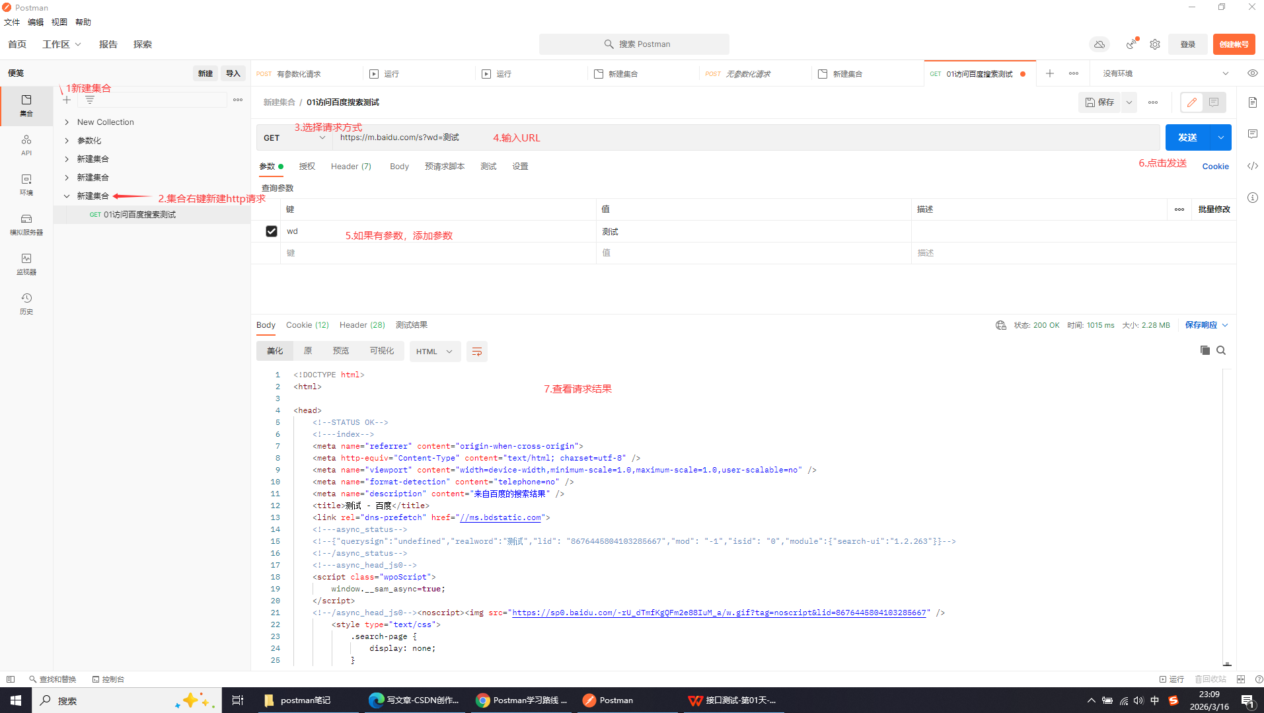Click the 新建 button in sidebar

(x=205, y=73)
